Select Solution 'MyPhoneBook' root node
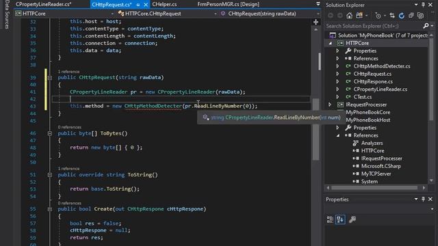 [383, 36]
